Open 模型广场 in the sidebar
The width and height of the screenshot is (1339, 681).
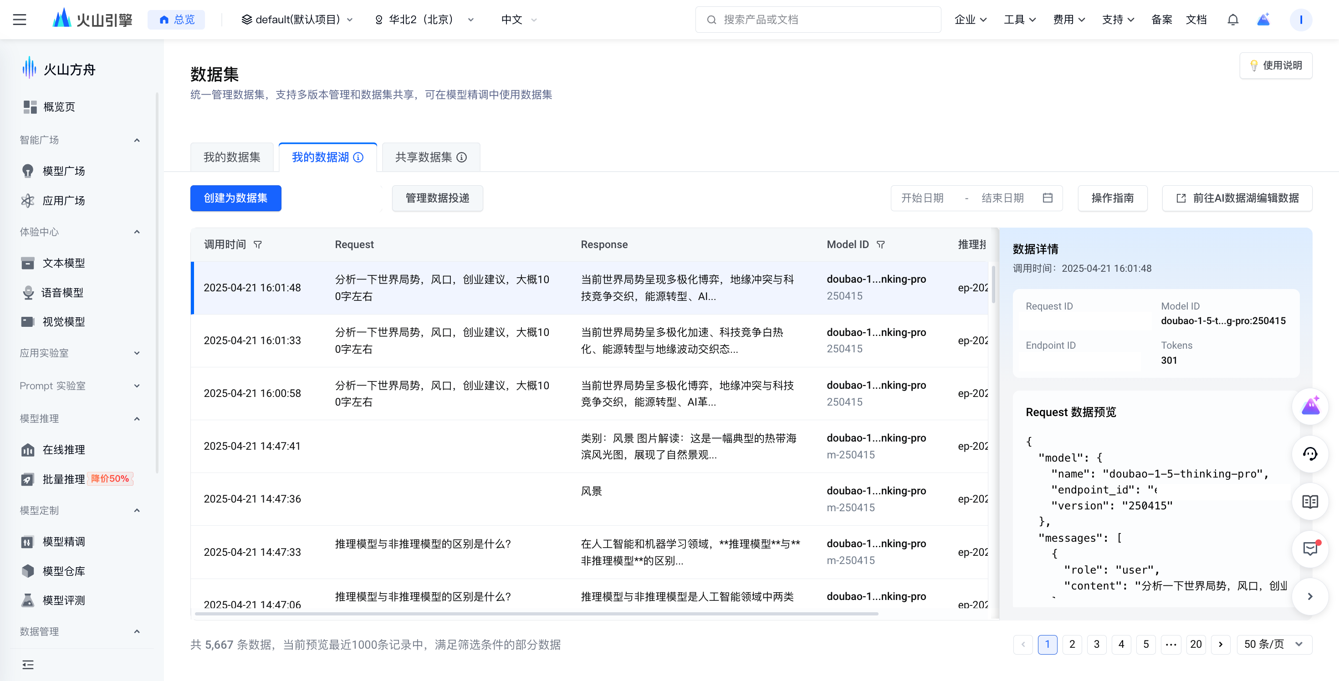[x=63, y=171]
